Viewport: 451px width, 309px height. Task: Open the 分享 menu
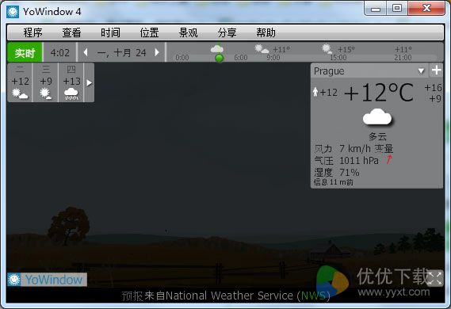point(227,32)
